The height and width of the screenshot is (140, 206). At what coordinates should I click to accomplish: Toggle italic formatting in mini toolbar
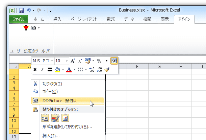42,69
